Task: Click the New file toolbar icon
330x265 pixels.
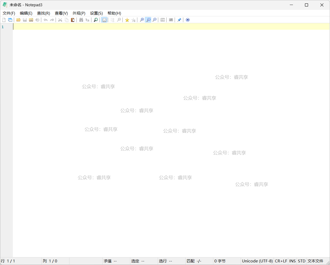Action: tap(4, 20)
